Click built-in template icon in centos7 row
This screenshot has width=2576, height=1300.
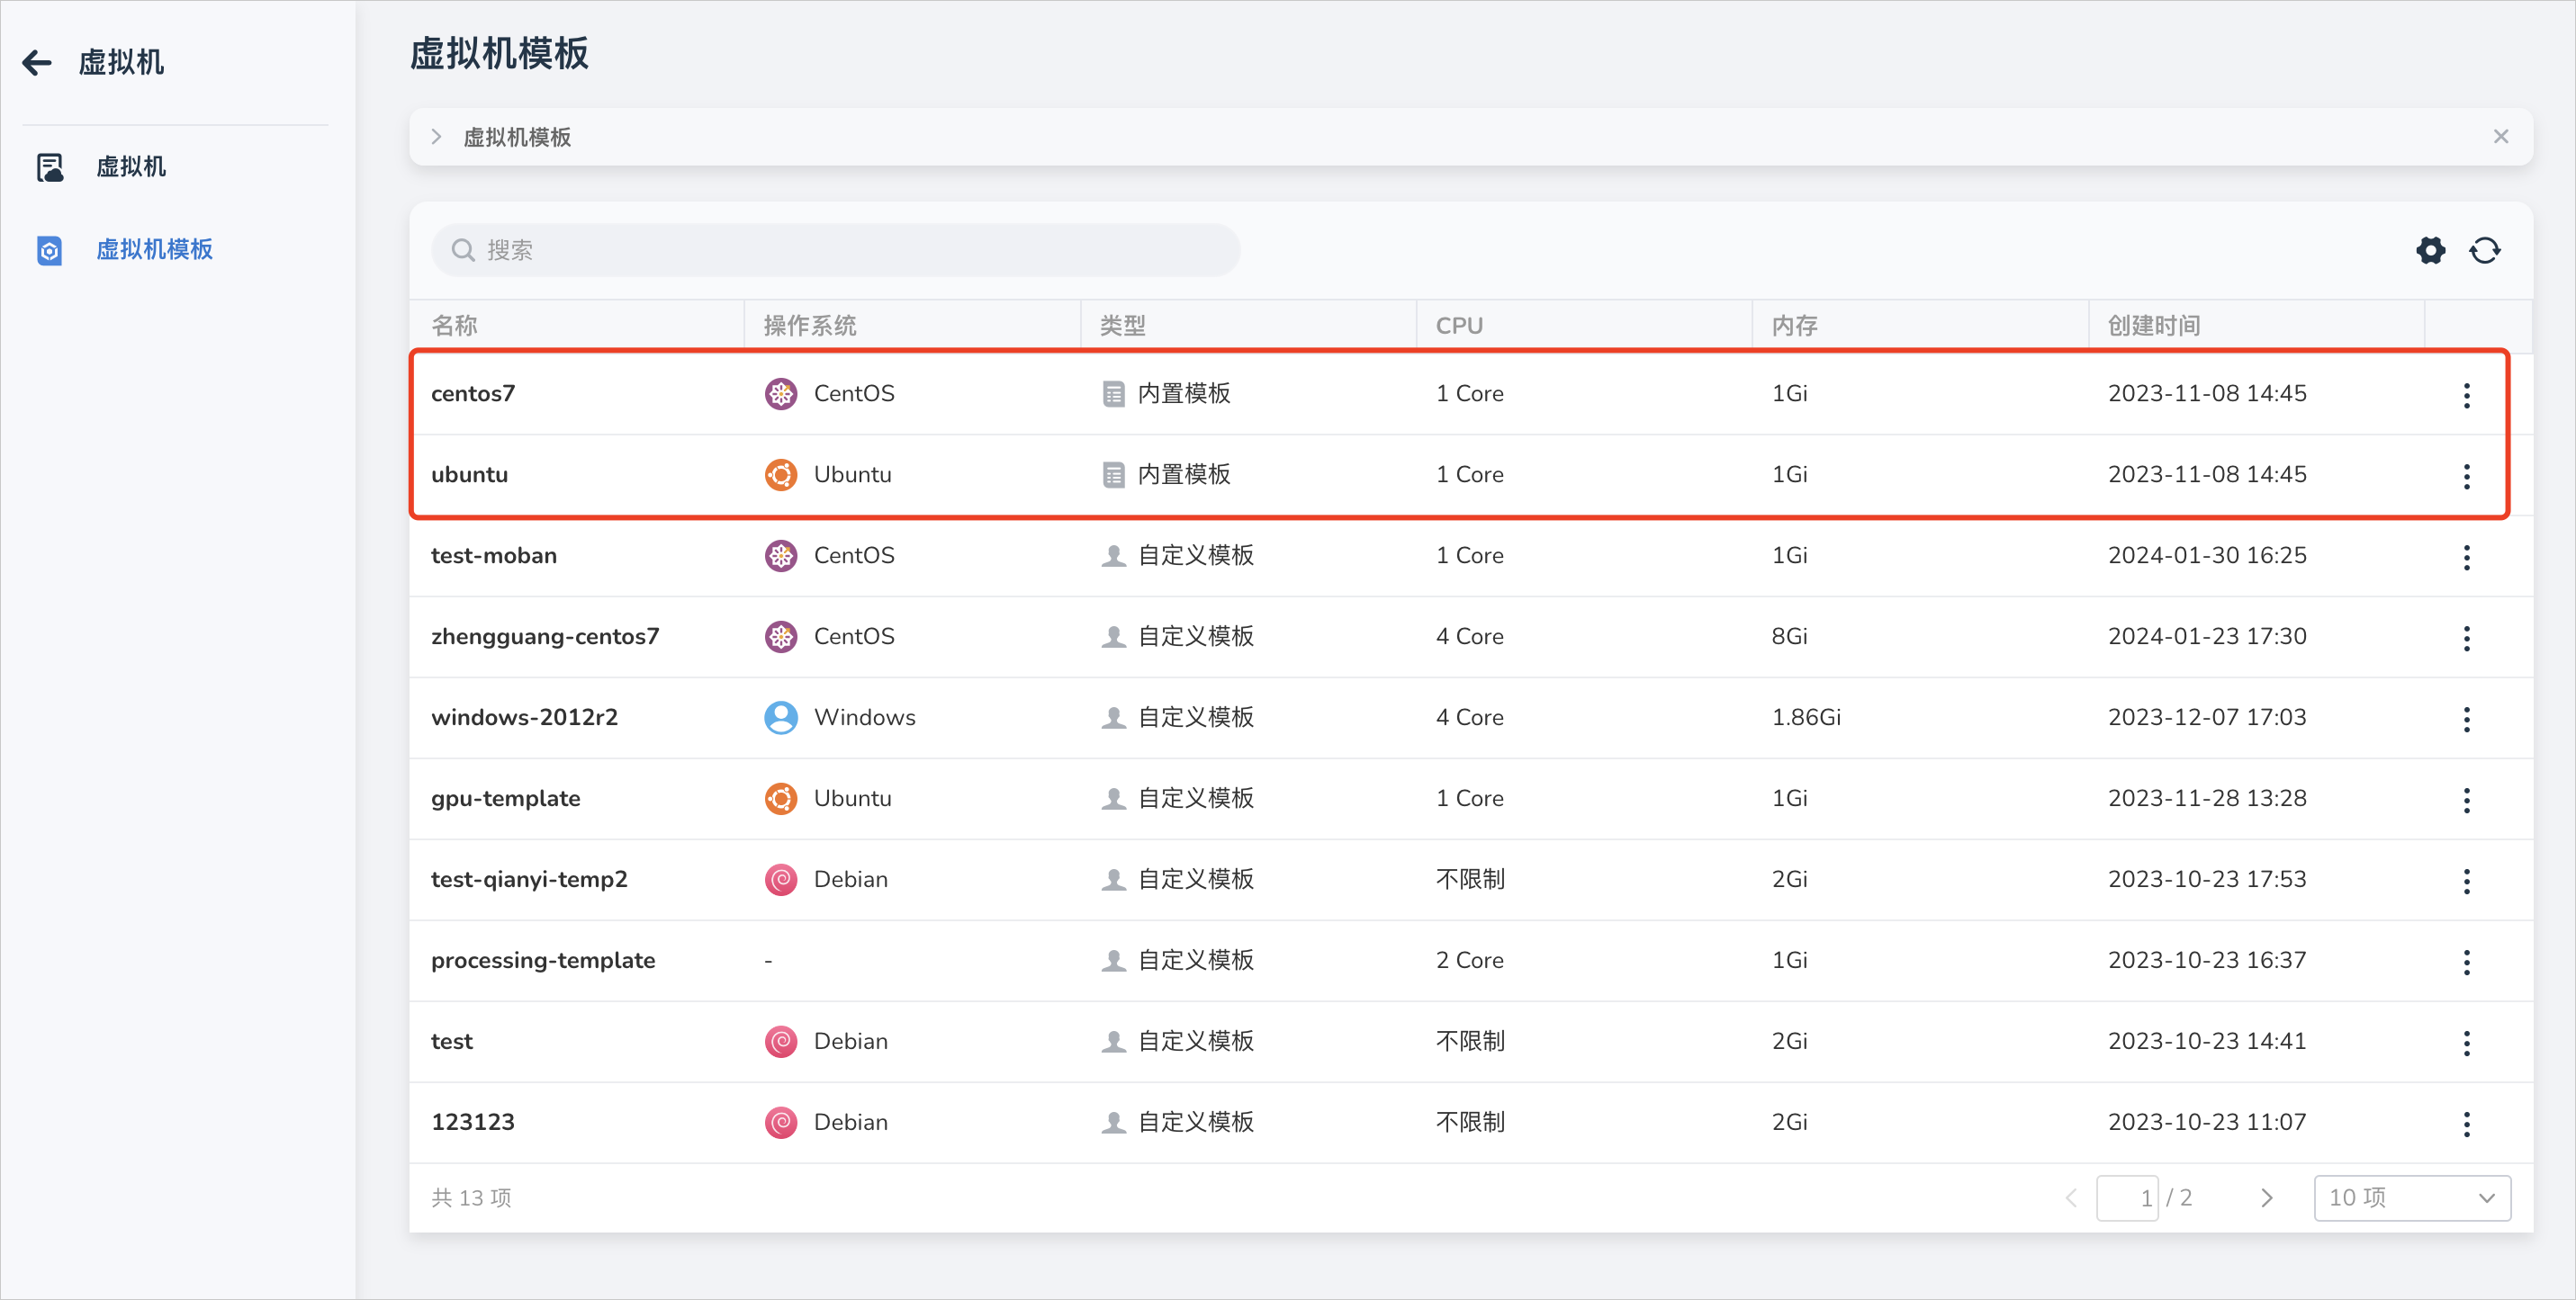click(x=1113, y=394)
